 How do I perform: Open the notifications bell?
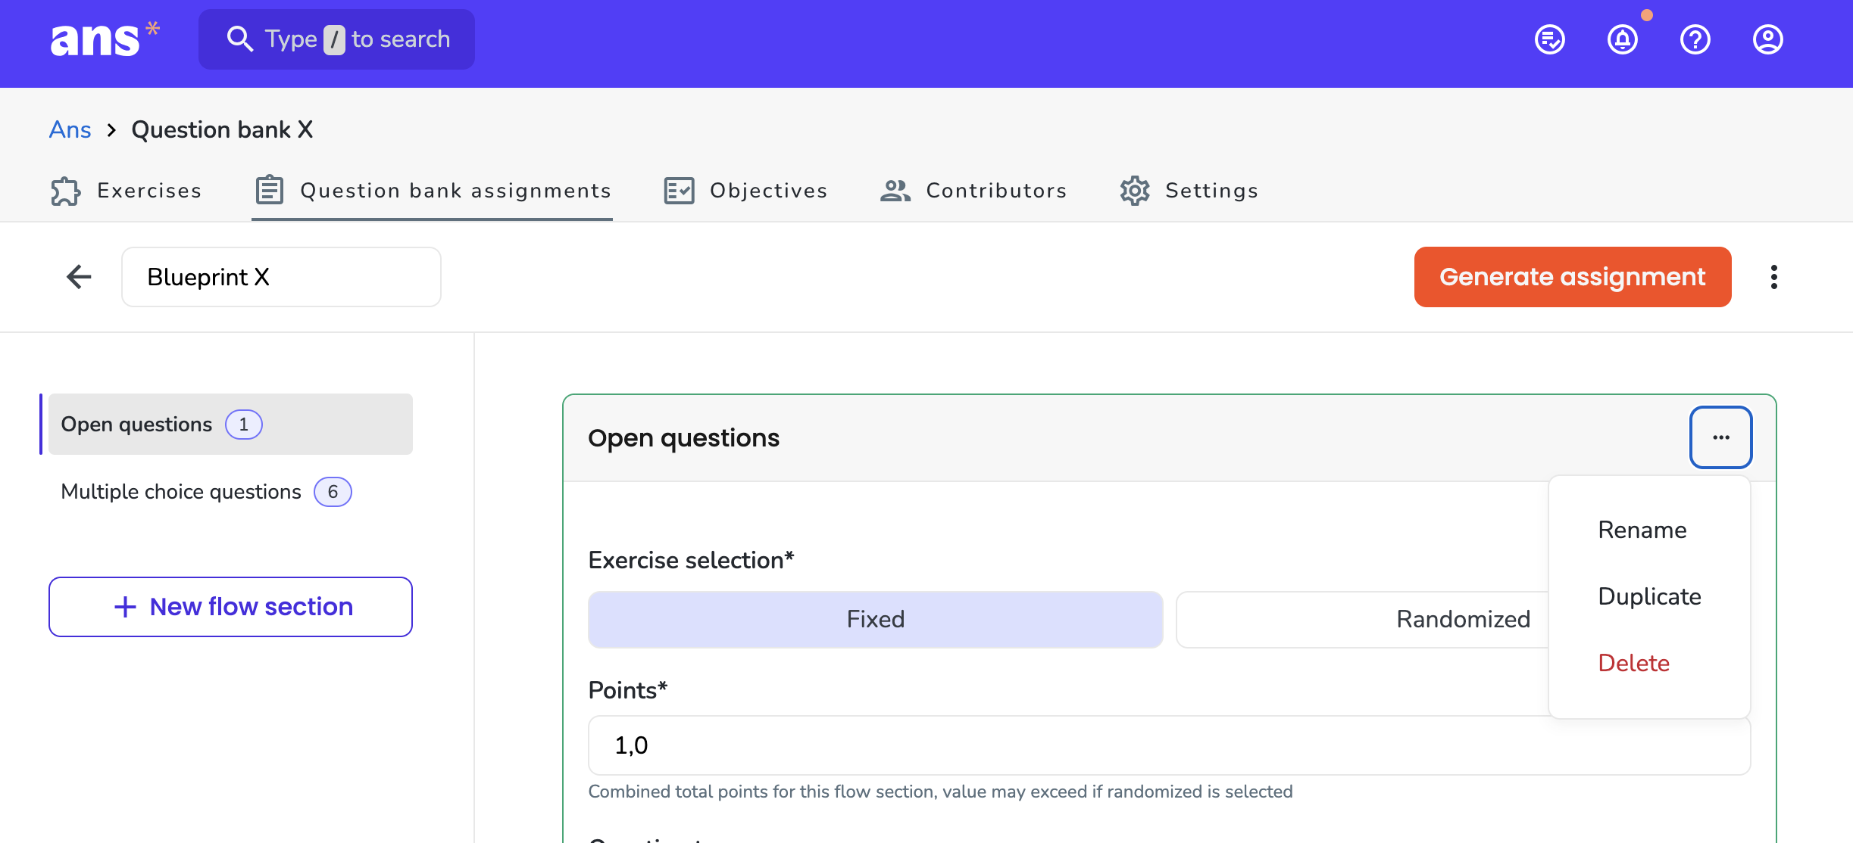[1622, 39]
